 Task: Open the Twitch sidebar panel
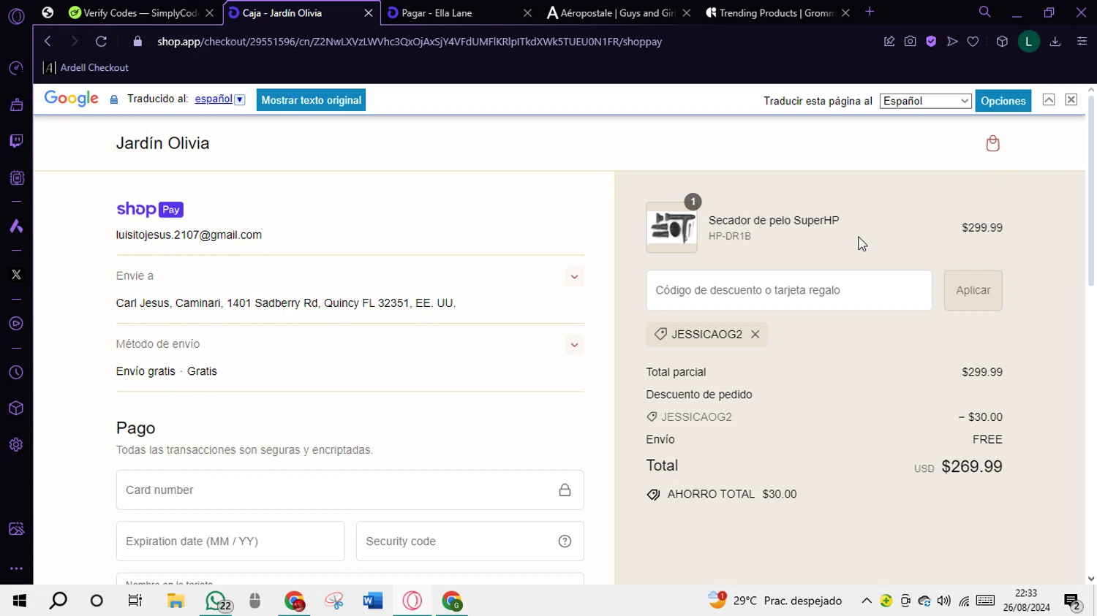click(x=16, y=141)
